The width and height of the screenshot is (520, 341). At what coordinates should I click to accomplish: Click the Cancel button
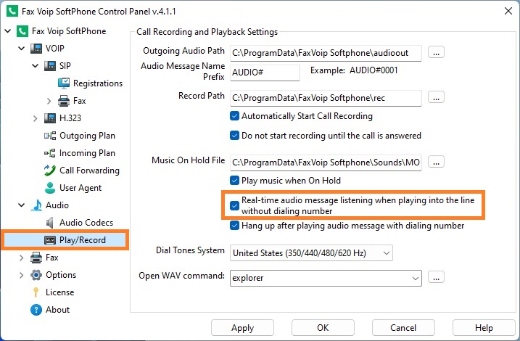click(x=403, y=328)
